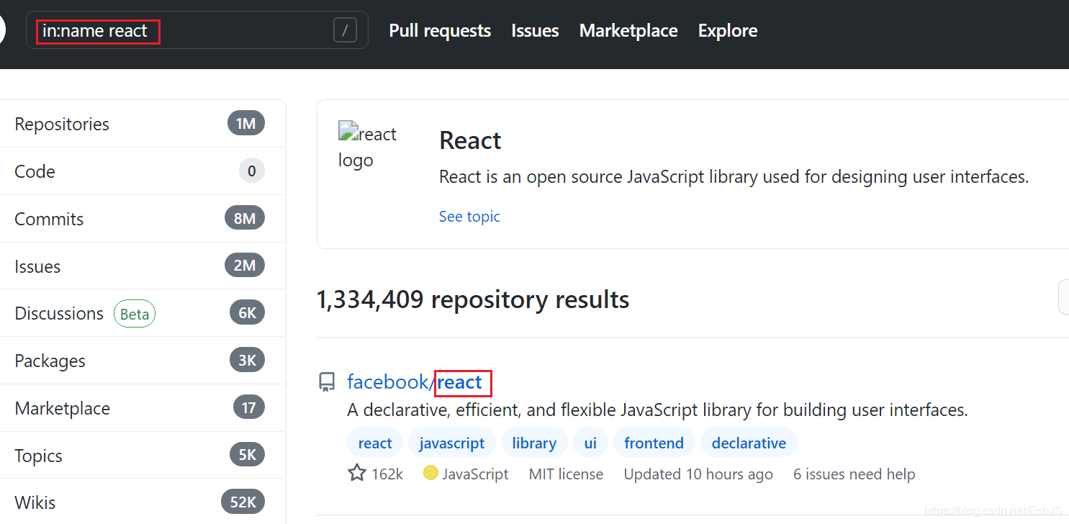The width and height of the screenshot is (1069, 524).
Task: Open the facebook/react repository link
Action: tap(415, 382)
